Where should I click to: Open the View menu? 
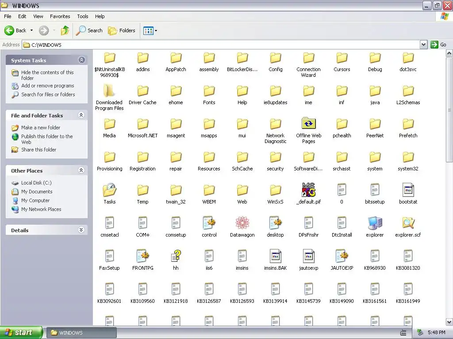(38, 16)
